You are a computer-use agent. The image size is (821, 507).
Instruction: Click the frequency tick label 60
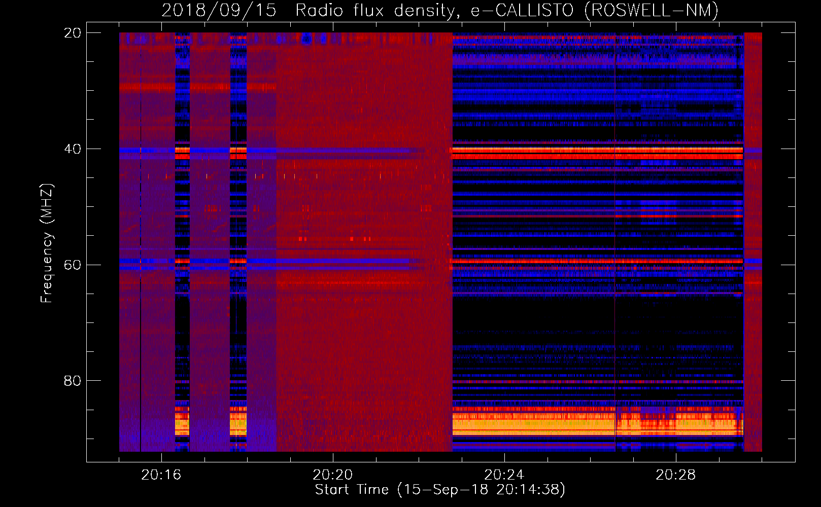pos(72,265)
